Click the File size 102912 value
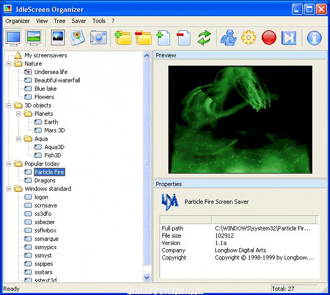The image size is (330, 295). [x=224, y=236]
